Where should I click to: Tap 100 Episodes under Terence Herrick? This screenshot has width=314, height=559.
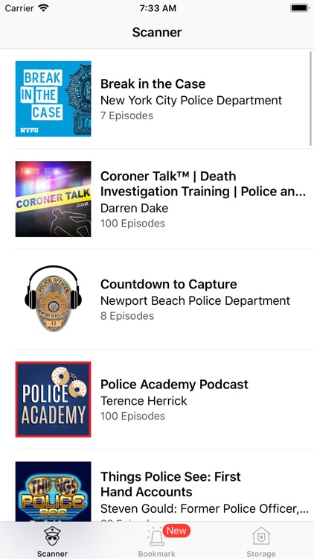tap(132, 416)
